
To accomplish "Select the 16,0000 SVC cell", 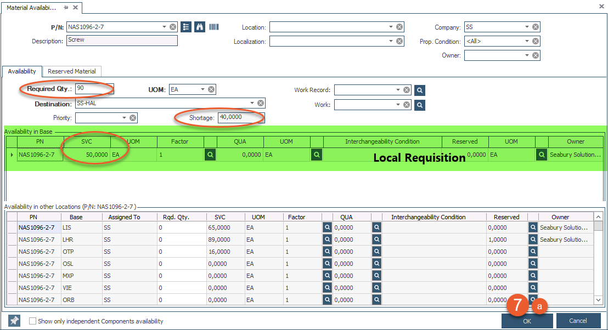I will click(225, 252).
